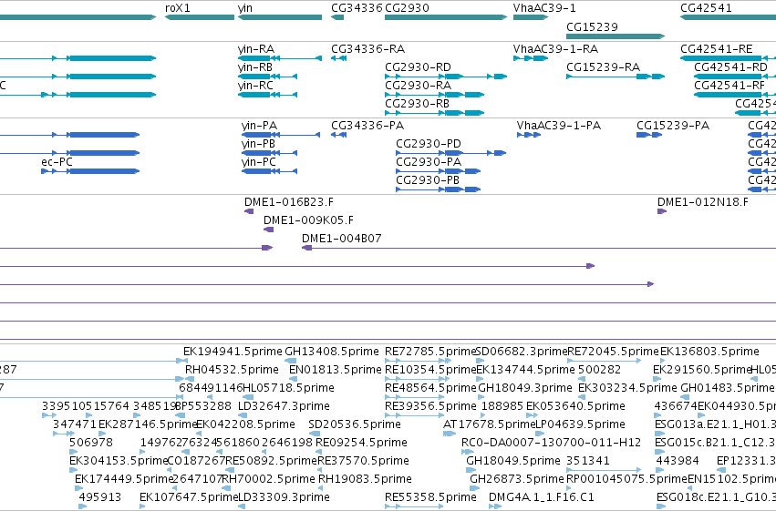Select transcript CG15239-RA
Screen dimensions: 776x511
coord(616,77)
